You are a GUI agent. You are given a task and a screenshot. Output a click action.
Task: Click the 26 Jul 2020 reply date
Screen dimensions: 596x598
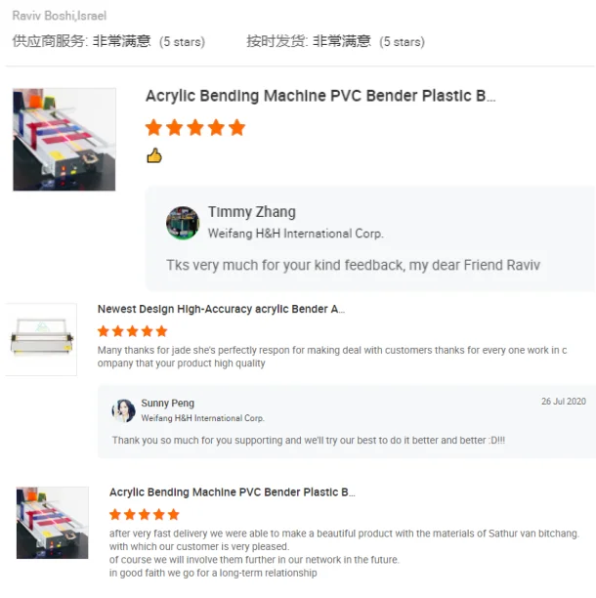point(564,402)
